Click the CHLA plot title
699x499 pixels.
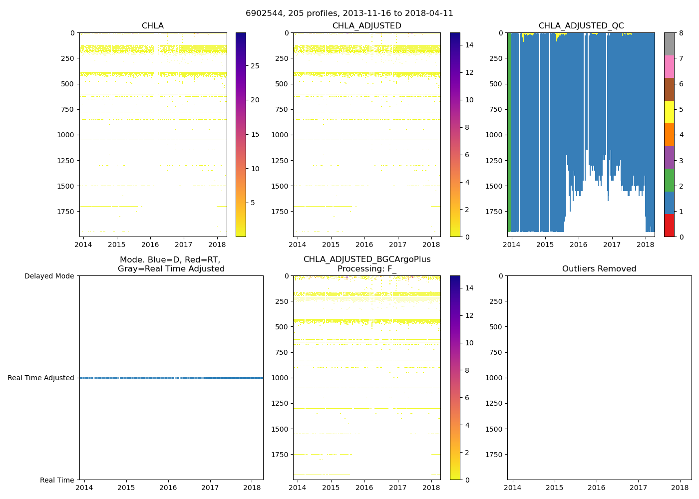152,26
